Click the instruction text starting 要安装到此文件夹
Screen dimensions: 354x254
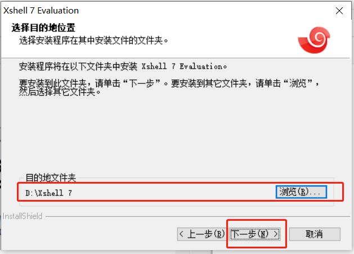click(169, 83)
